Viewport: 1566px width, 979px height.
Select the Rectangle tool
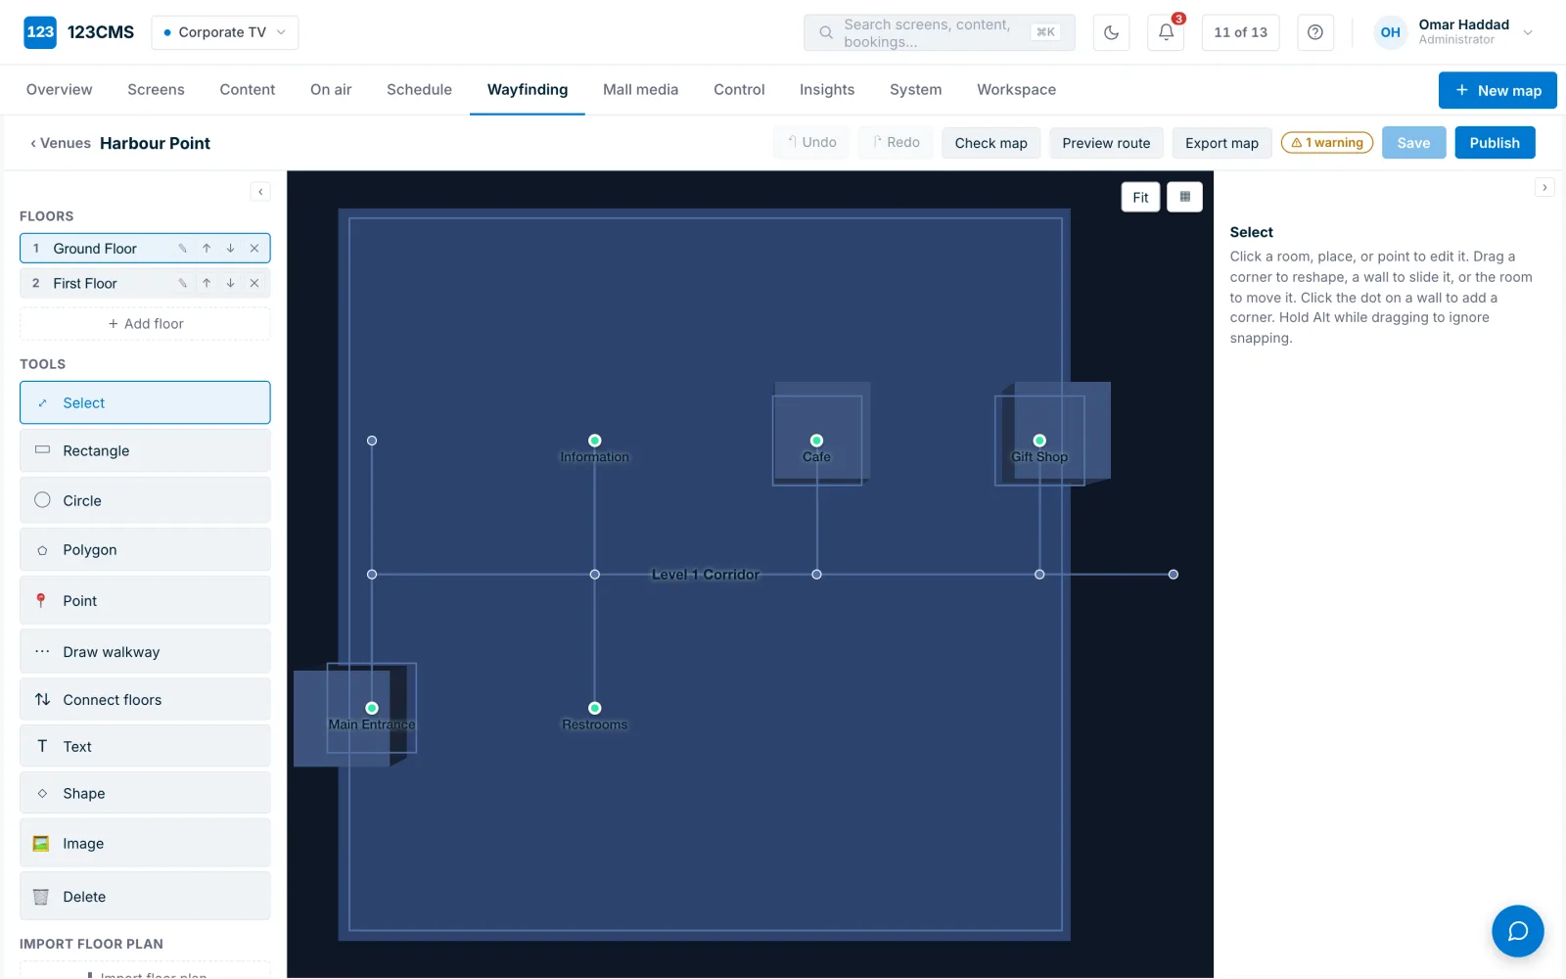(145, 450)
